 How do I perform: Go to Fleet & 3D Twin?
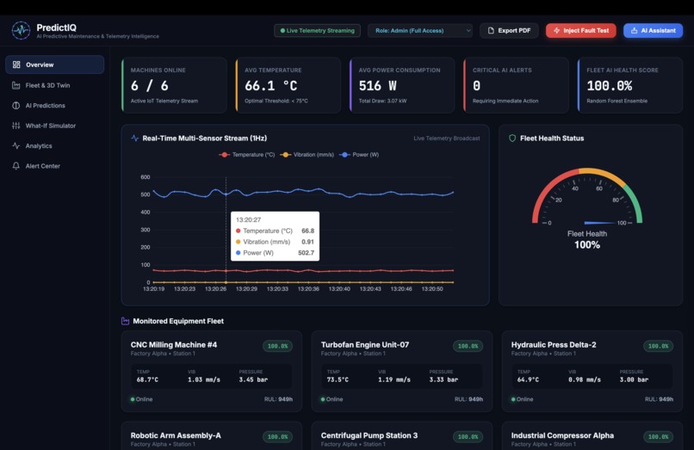pos(54,85)
